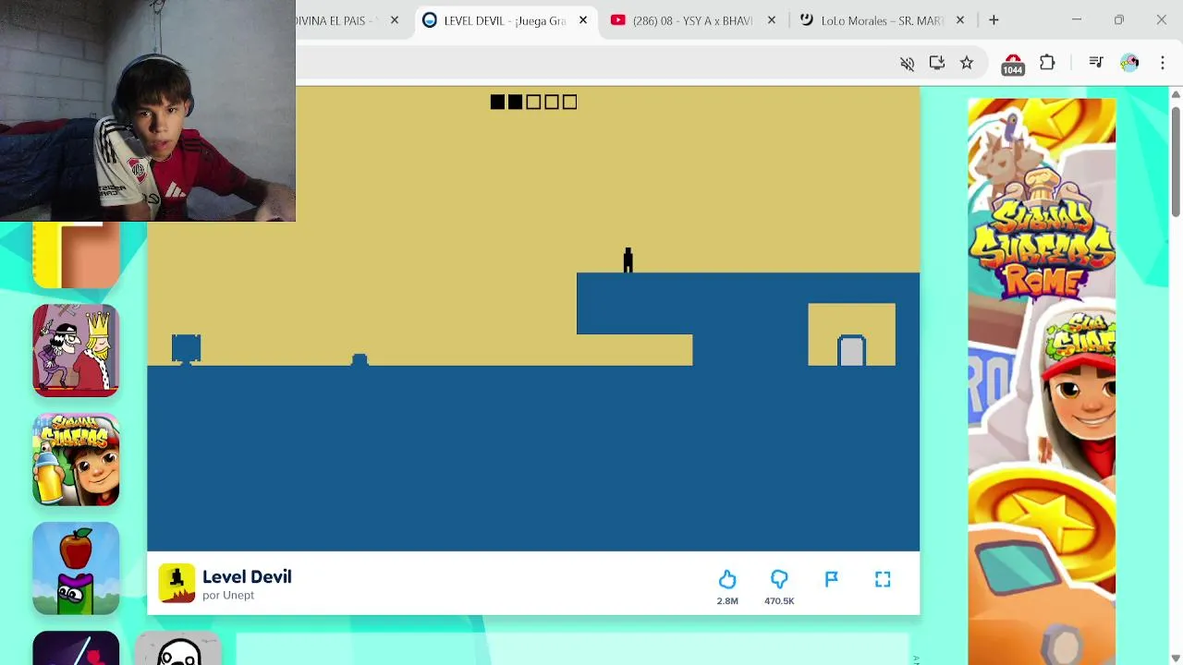The width and height of the screenshot is (1183, 665).
Task: Click the exit door in the game
Action: pyautogui.click(x=851, y=350)
